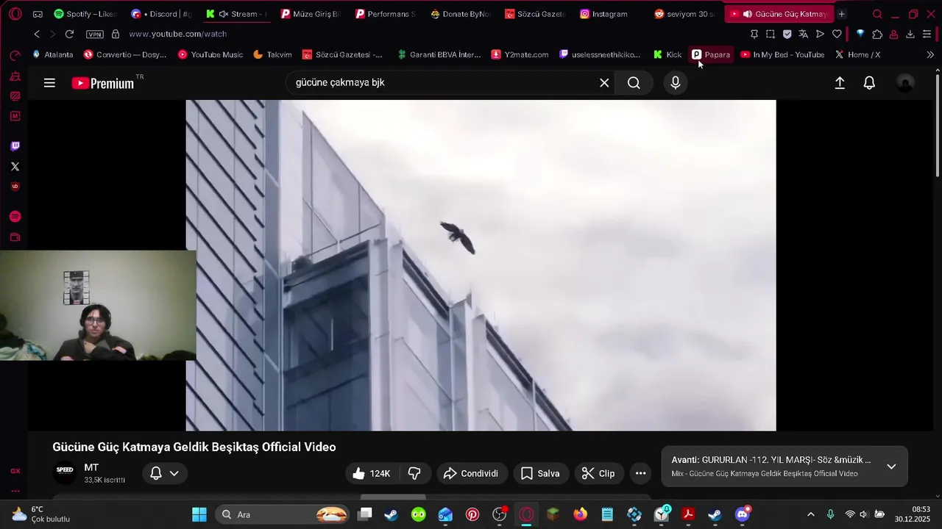Open Firefox from the taskbar
942x529 pixels.
pyautogui.click(x=581, y=514)
